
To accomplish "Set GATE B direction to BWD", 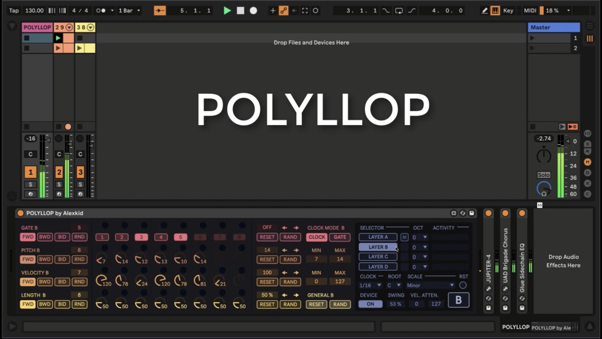I will tap(45, 237).
